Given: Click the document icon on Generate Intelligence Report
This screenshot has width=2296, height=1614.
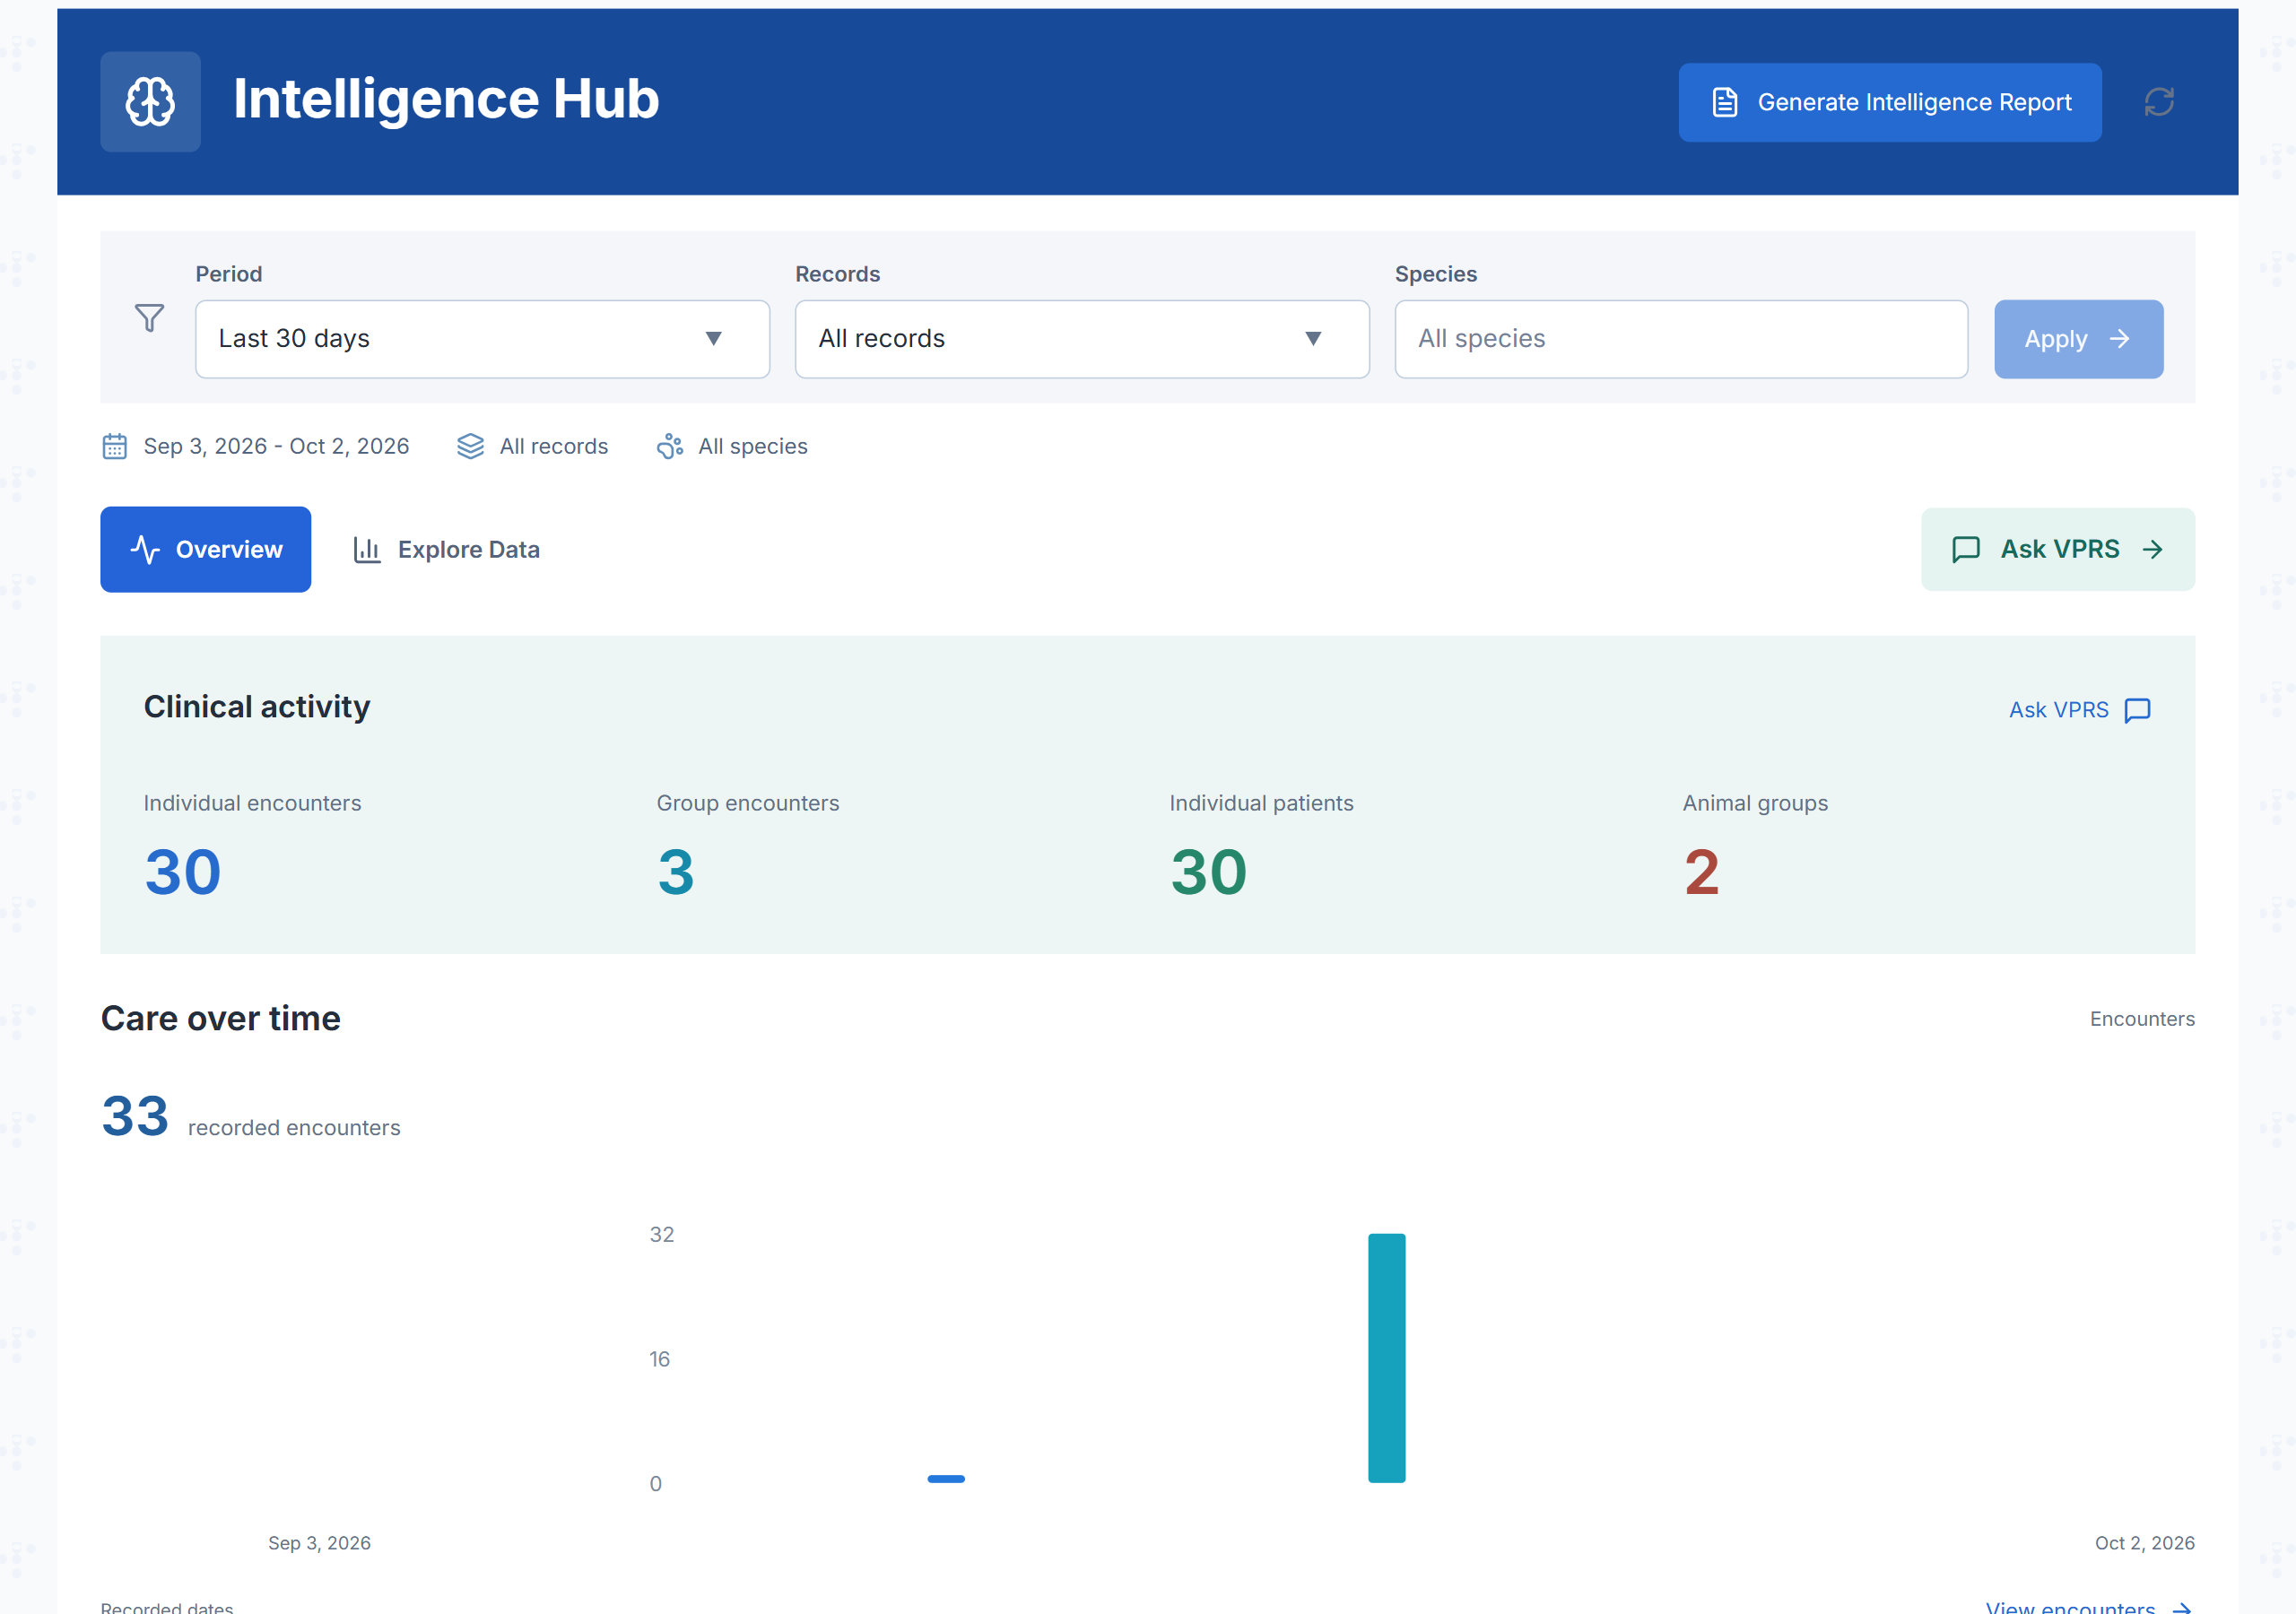Looking at the screenshot, I should coord(1725,102).
